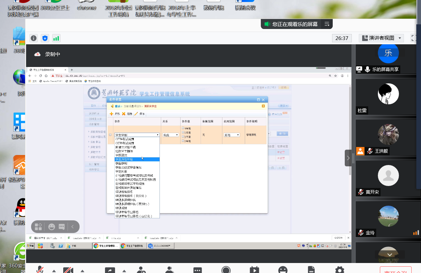Choose 综测成绩 in the condition list

click(137, 208)
